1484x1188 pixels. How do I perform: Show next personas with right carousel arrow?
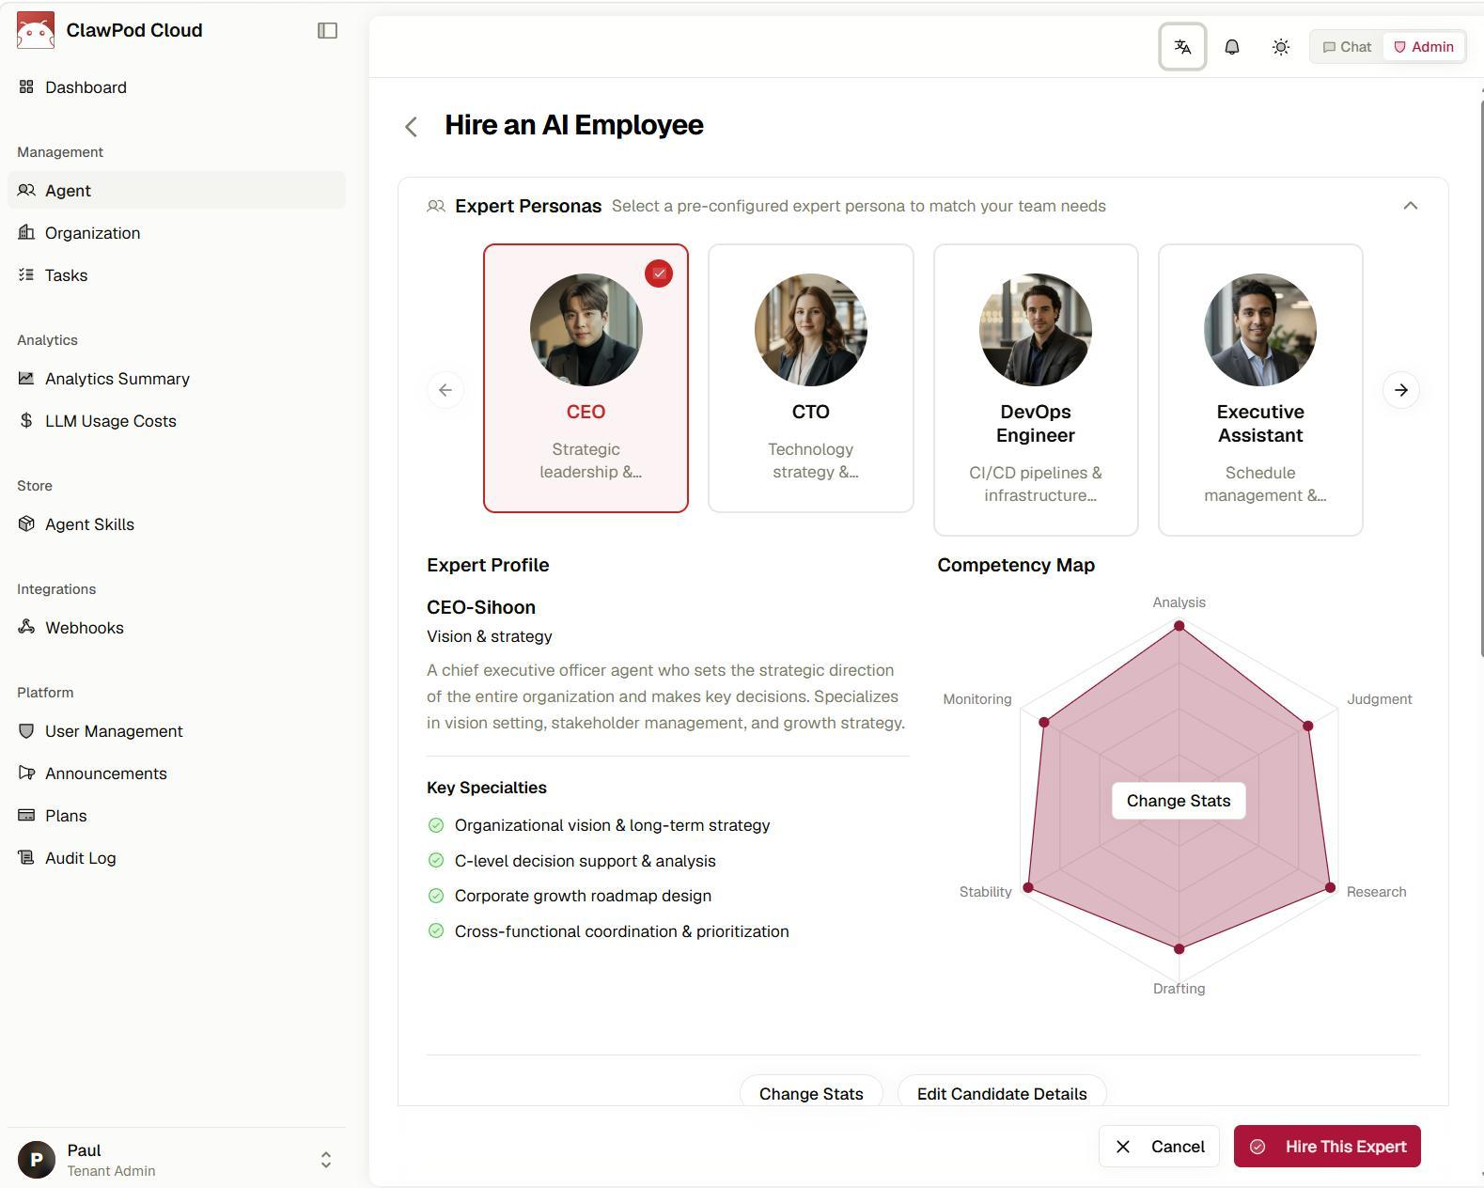point(1400,390)
